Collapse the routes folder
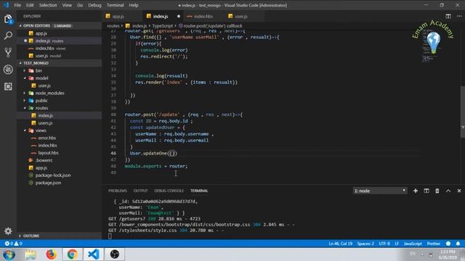Screen dimensions: 465x261 point(60,108)
